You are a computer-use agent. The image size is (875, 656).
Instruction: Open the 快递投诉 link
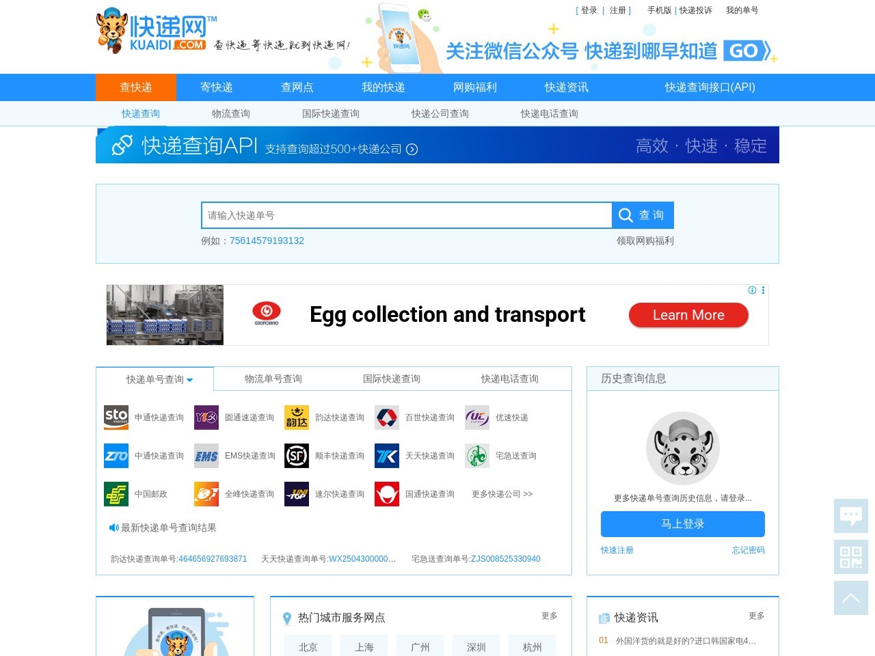[x=696, y=10]
